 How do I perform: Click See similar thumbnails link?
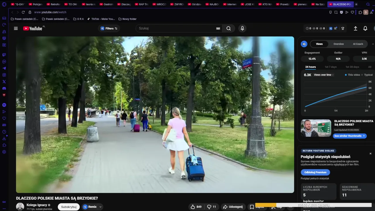click(350, 136)
